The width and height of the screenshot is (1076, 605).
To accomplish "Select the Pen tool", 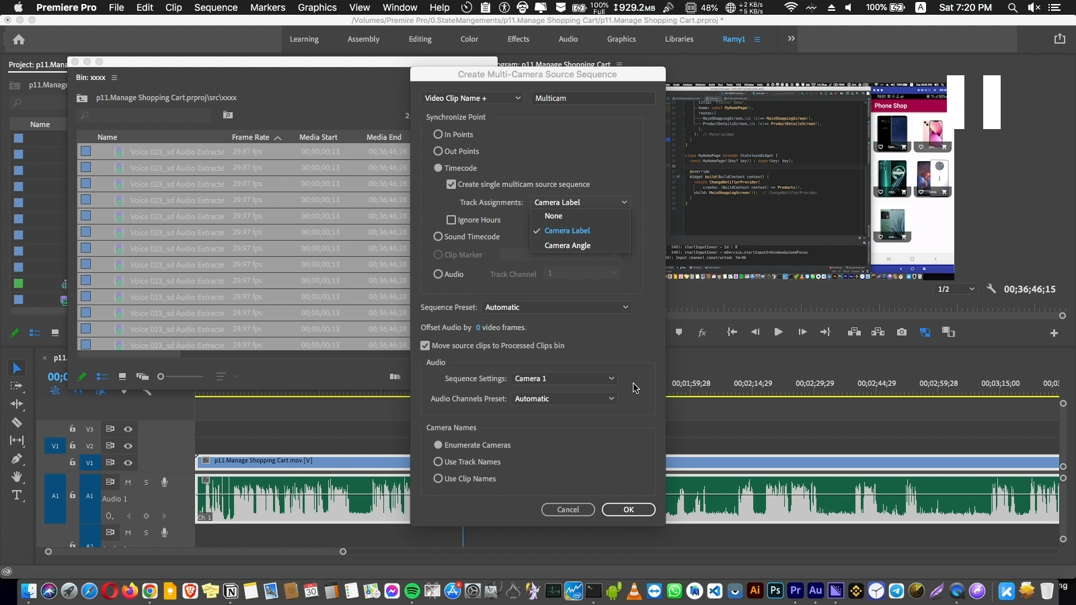I will [x=17, y=458].
